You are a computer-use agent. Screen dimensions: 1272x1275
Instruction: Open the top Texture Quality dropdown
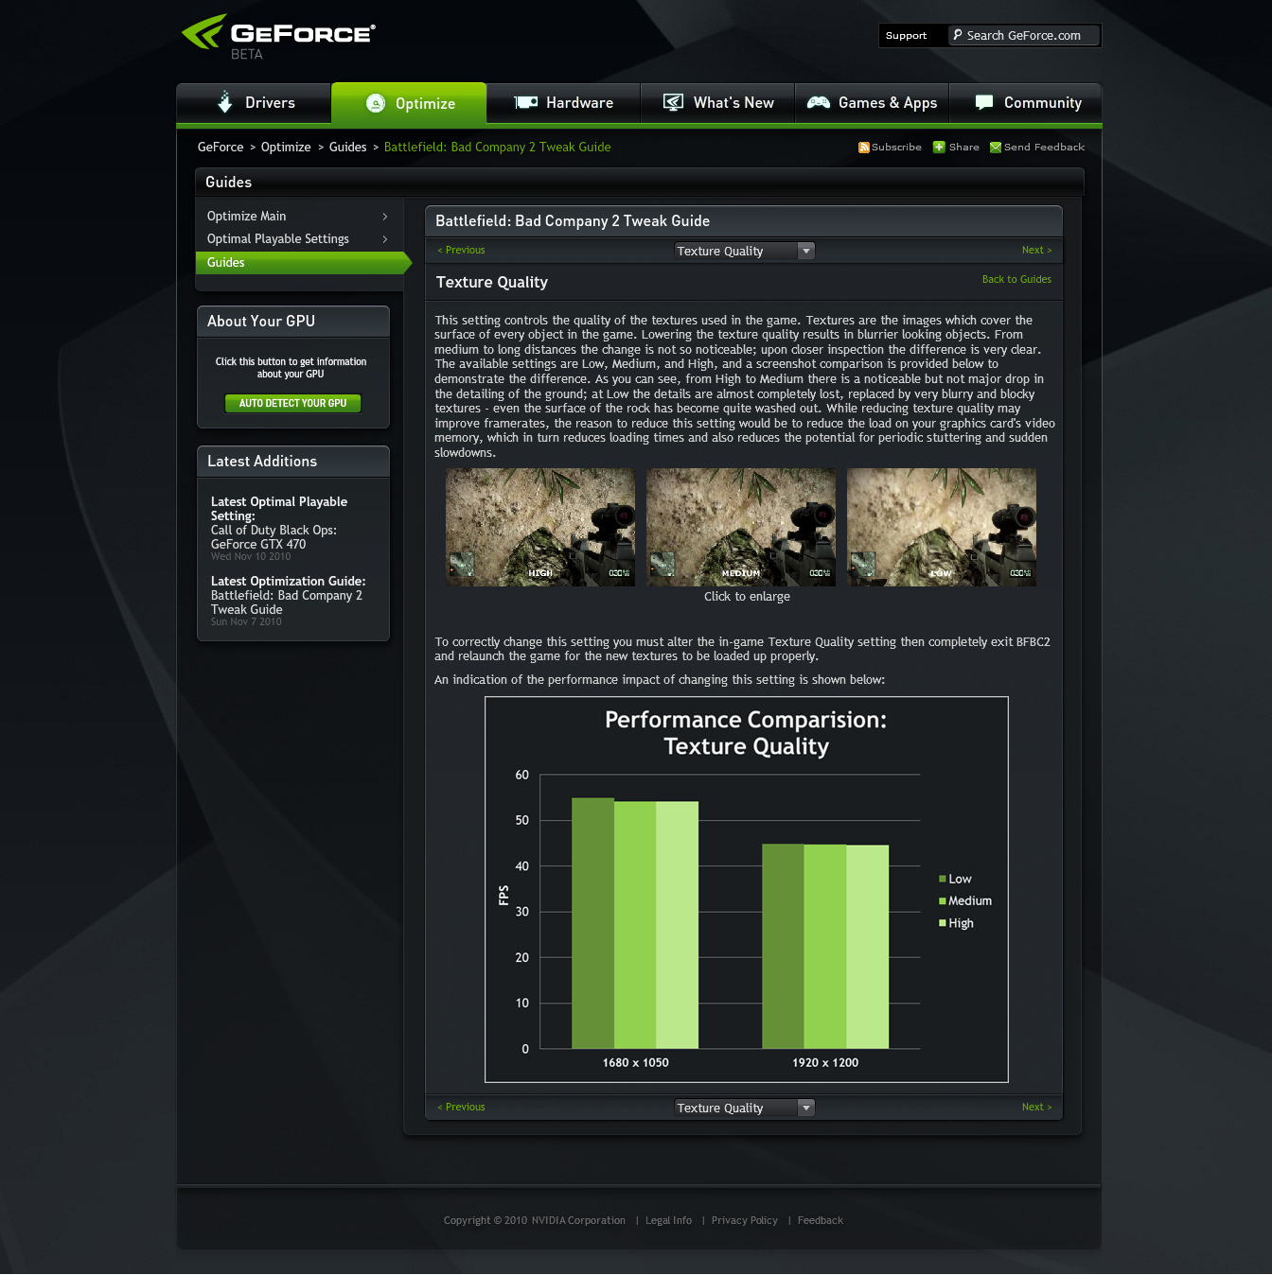pyautogui.click(x=744, y=251)
